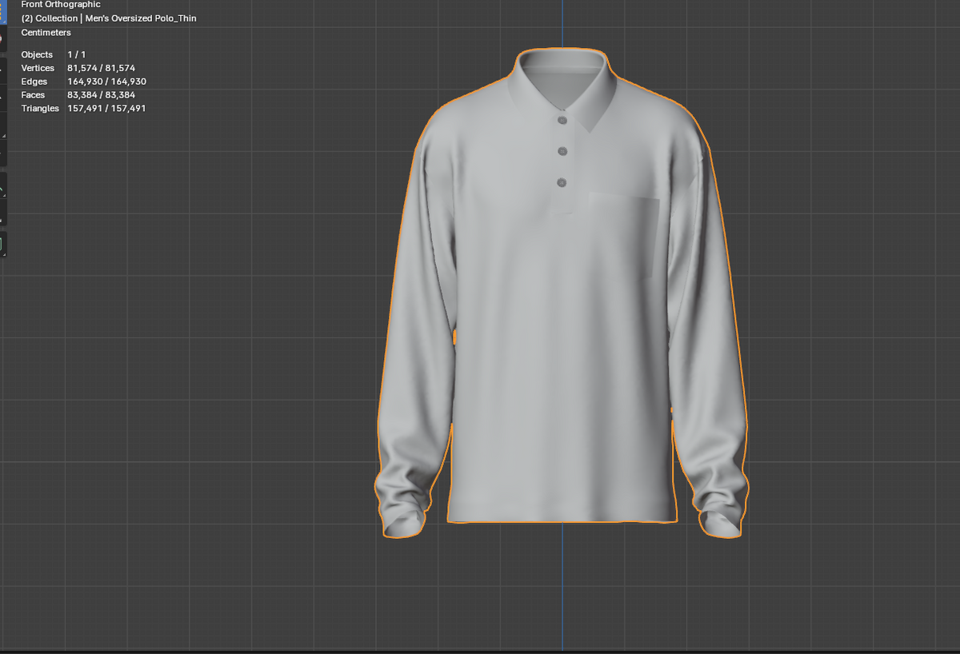Click the Triangles value "157,491 / 157,491"
Screen dimensions: 960x654
pyautogui.click(x=106, y=109)
